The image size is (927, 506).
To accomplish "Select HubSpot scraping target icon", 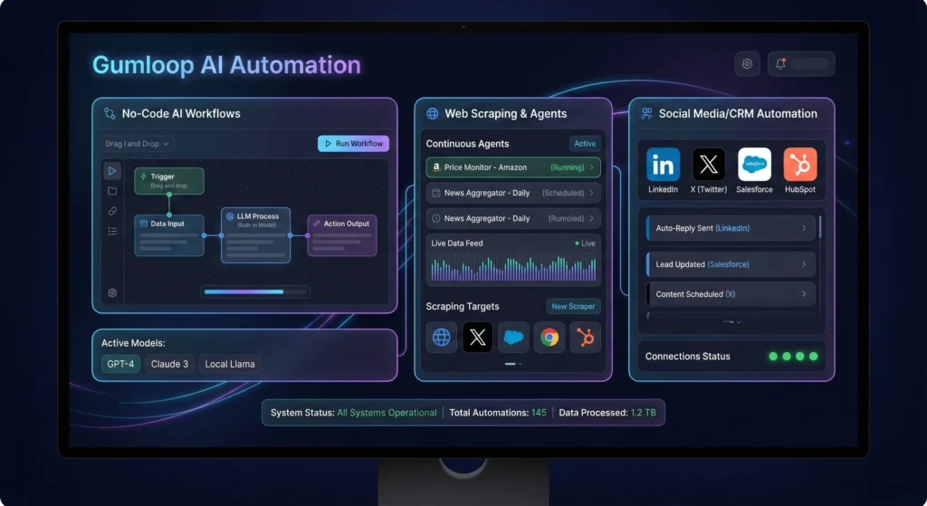I will pyautogui.click(x=586, y=338).
